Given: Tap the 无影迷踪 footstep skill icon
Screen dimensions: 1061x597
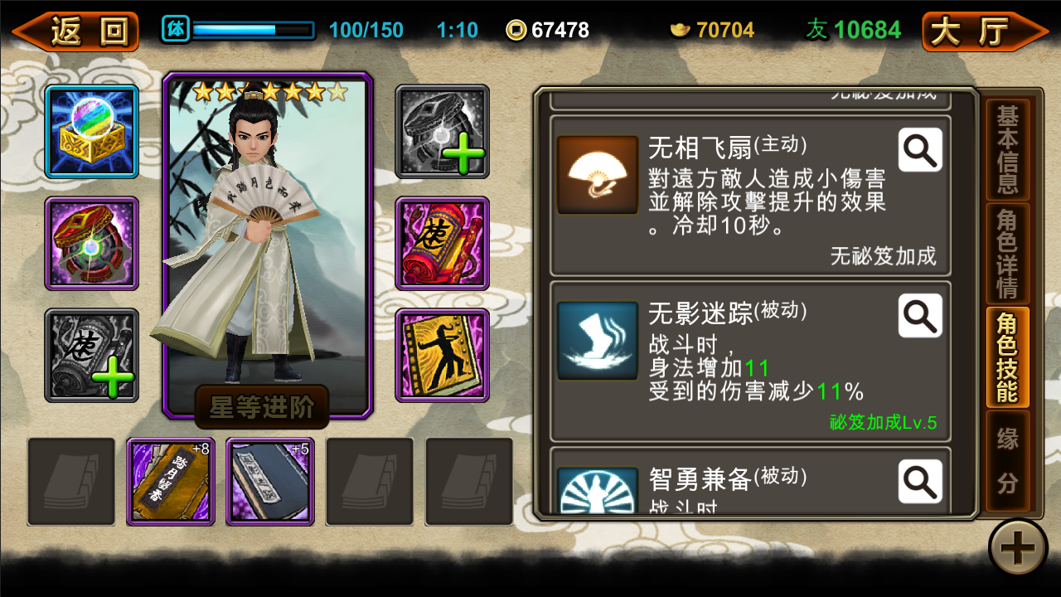Looking at the screenshot, I should coord(598,341).
